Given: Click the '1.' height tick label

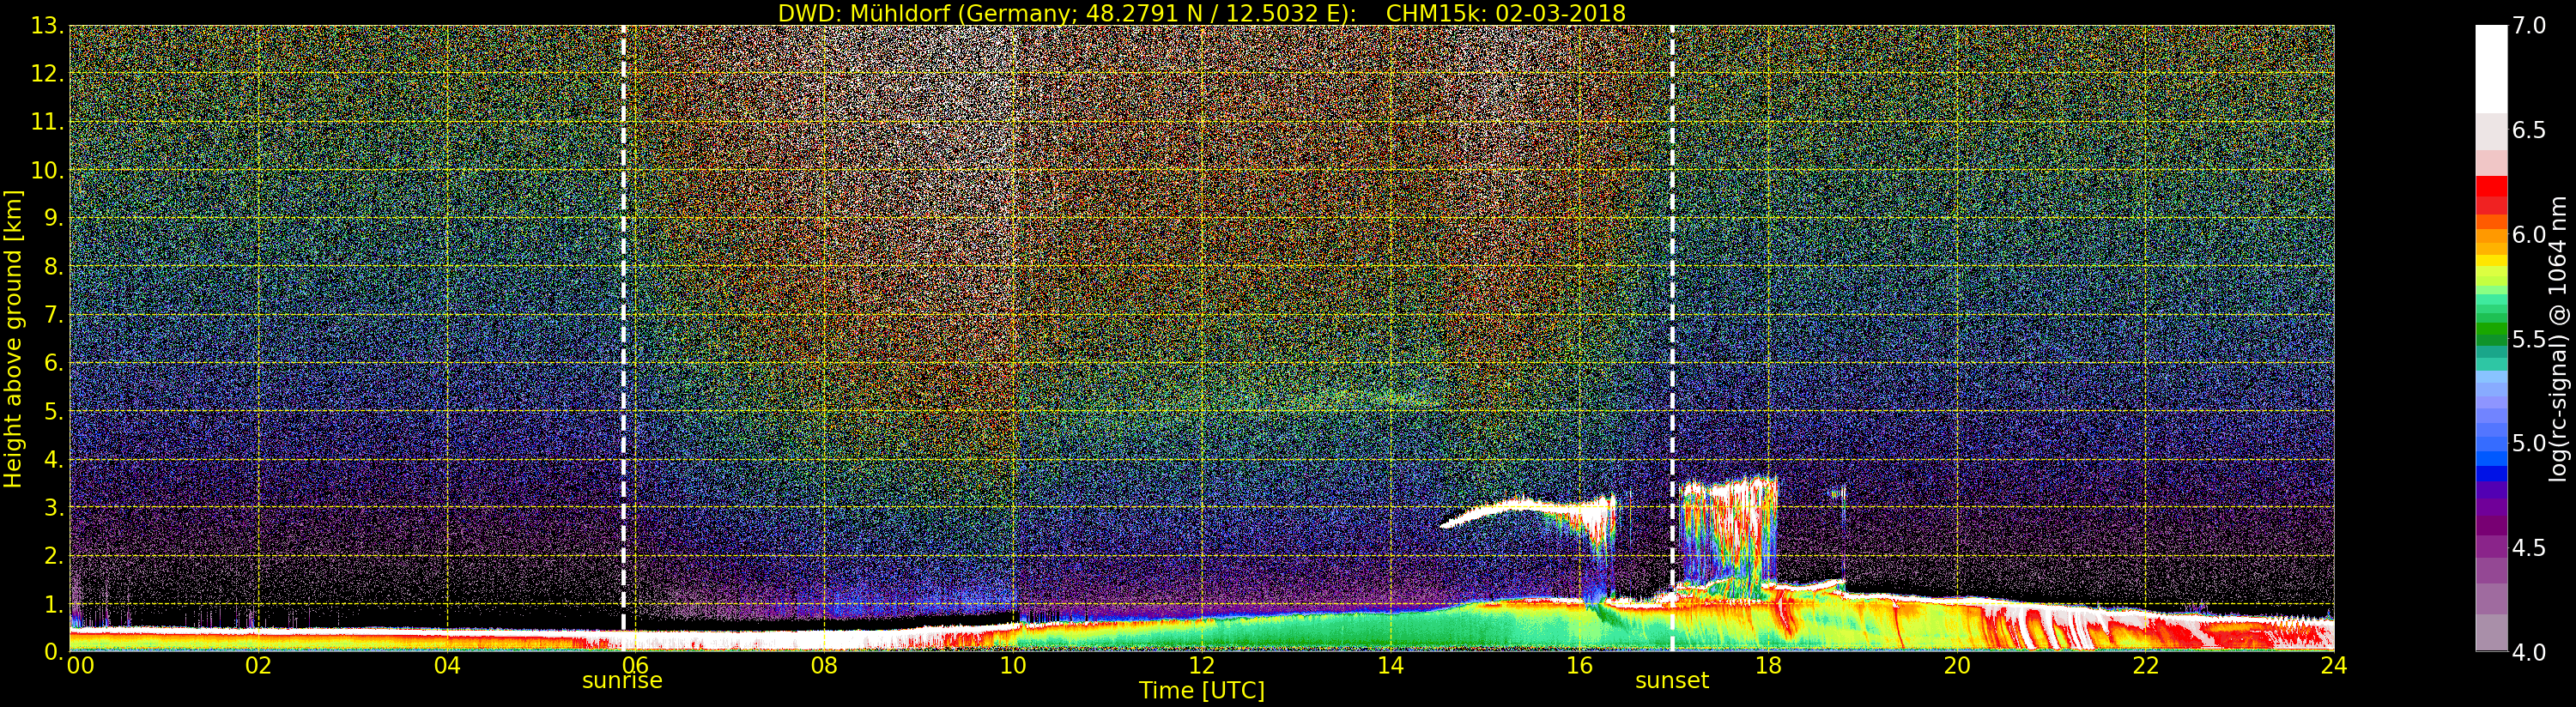Looking at the screenshot, I should pos(54,604).
